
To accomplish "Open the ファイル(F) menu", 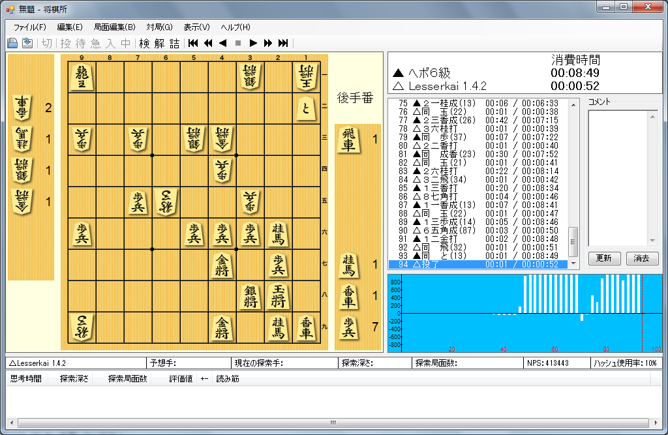I will [x=30, y=27].
